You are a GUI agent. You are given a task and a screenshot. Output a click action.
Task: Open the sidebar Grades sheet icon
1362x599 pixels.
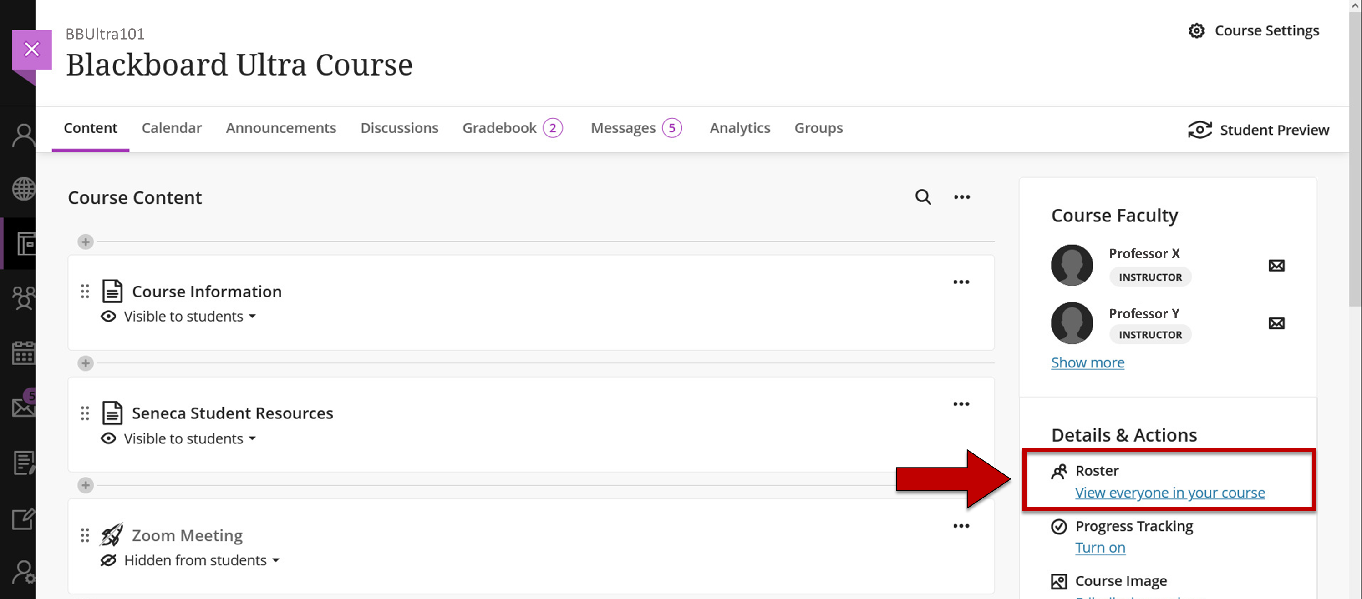(24, 463)
